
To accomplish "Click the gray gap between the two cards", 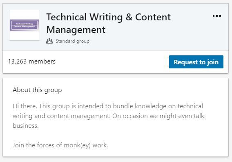I will pyautogui.click(x=116, y=76).
